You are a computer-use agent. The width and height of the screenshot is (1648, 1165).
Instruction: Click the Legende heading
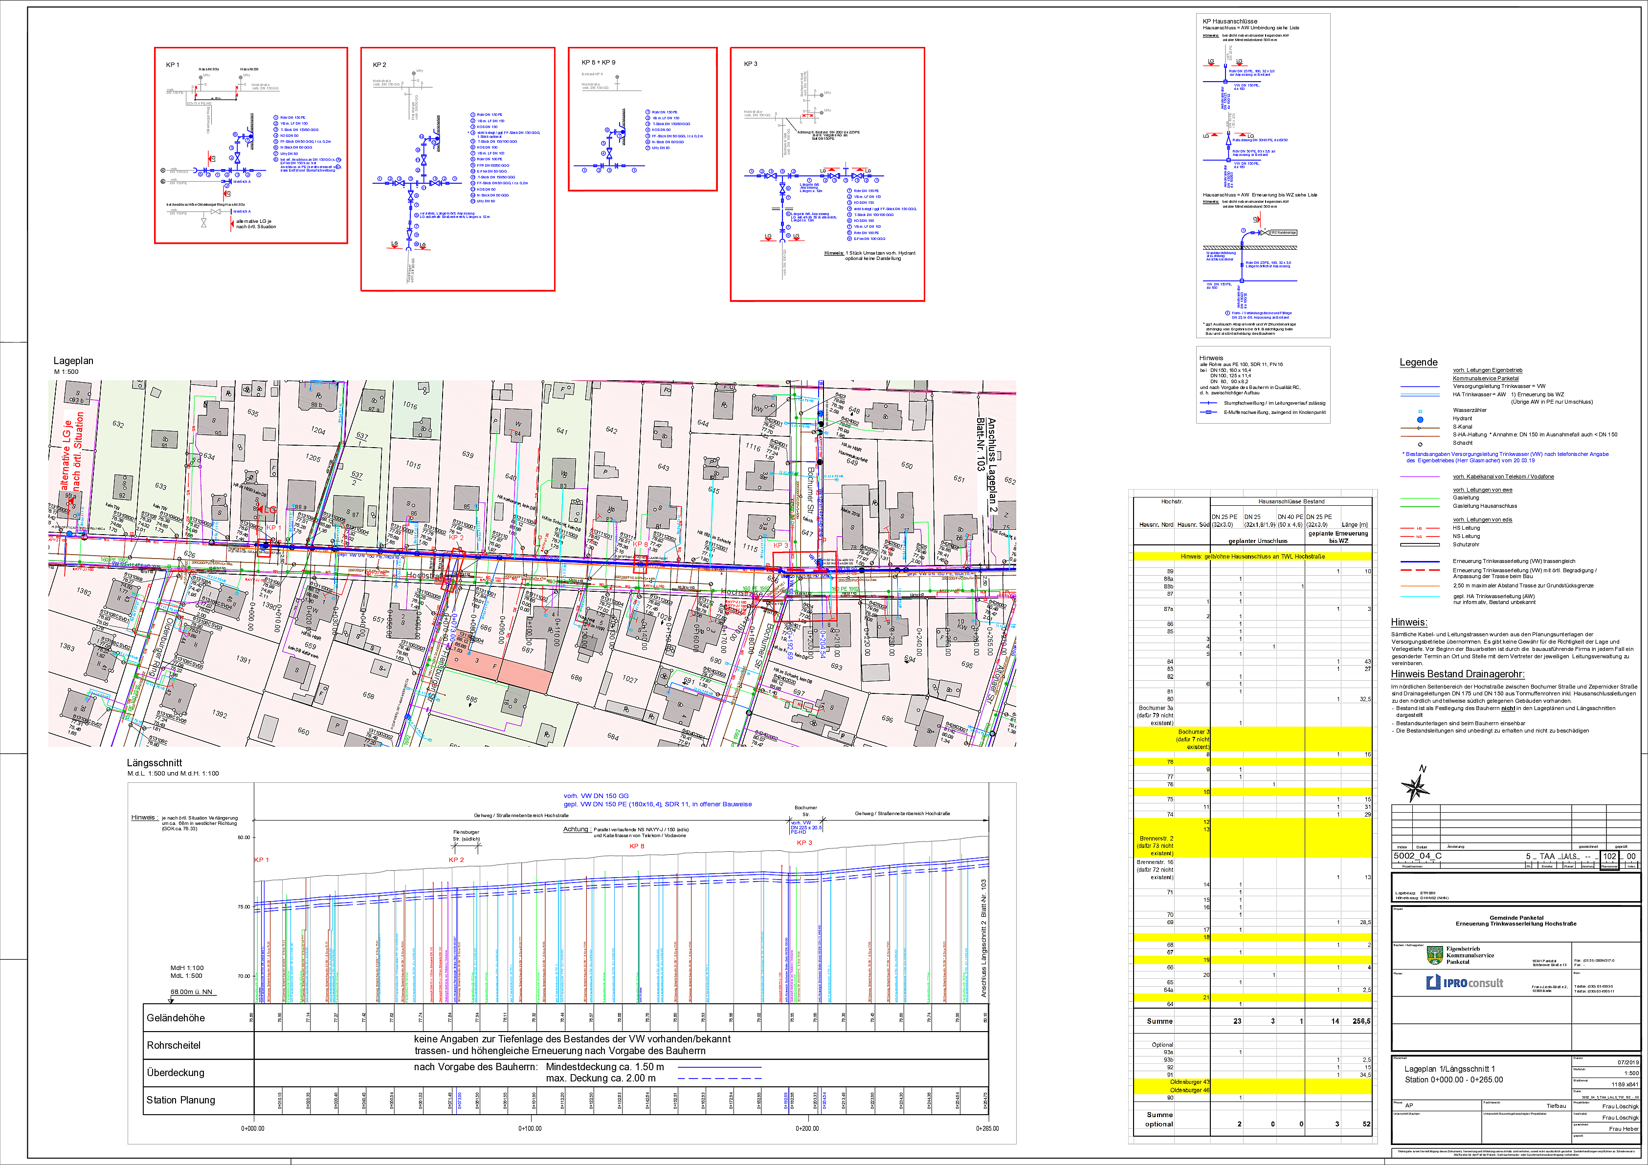click(x=1418, y=362)
